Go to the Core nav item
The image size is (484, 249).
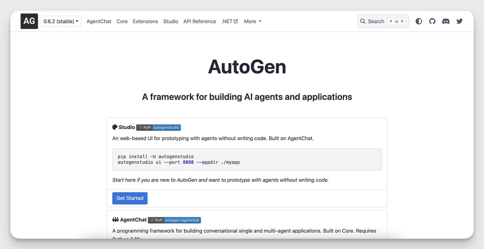click(x=122, y=21)
